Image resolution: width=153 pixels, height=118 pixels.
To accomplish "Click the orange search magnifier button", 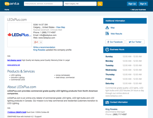I will 100,4.
